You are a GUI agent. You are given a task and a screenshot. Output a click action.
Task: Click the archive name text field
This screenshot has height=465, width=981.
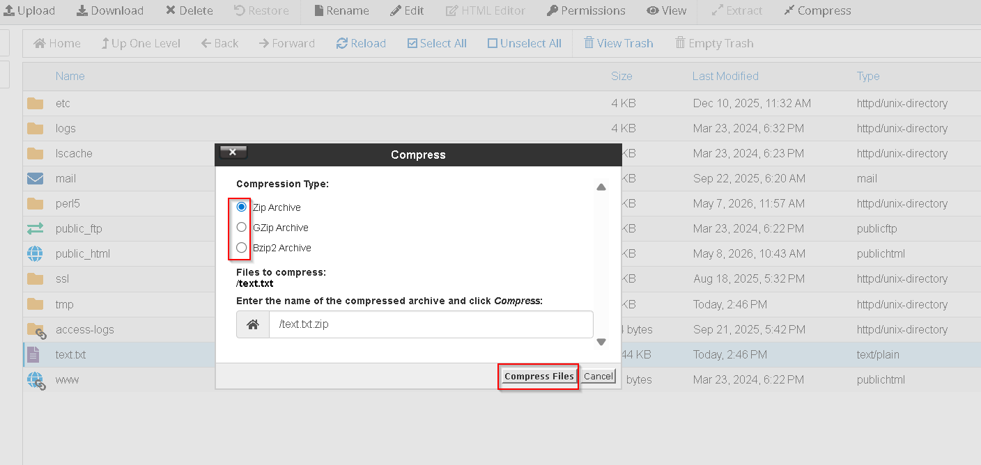[431, 324]
